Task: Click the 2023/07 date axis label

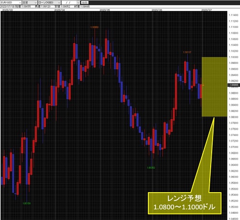Action: pos(206,10)
